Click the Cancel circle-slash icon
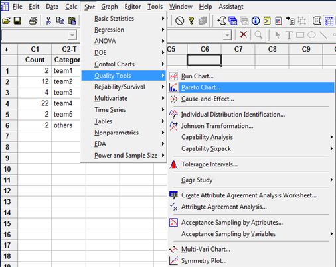The image size is (336, 267). click(x=179, y=21)
